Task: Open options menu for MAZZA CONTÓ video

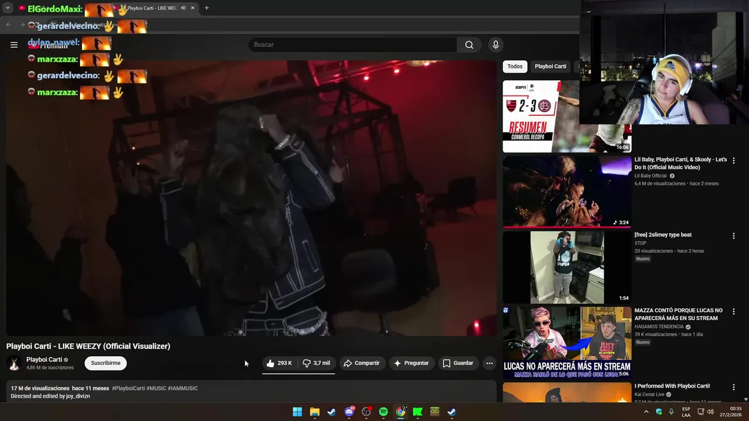Action: (733, 312)
